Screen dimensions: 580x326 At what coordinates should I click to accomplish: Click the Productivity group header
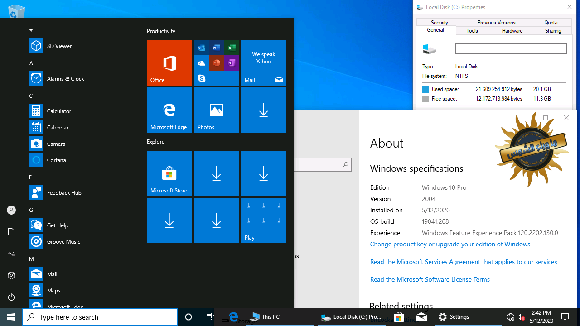[x=161, y=31]
